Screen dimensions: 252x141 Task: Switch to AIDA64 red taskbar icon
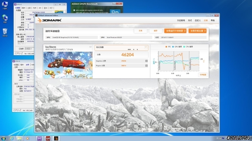[x=48, y=138]
